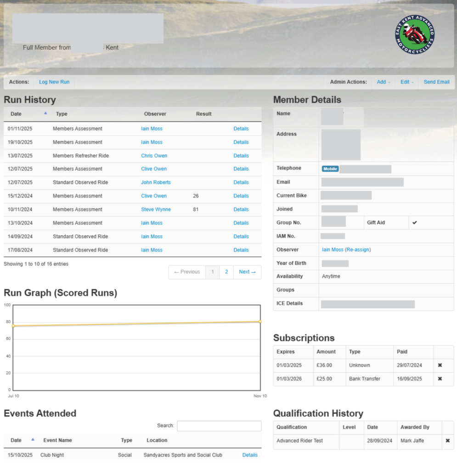Open the Add admin dropdown
This screenshot has width=457, height=473.
[384, 82]
